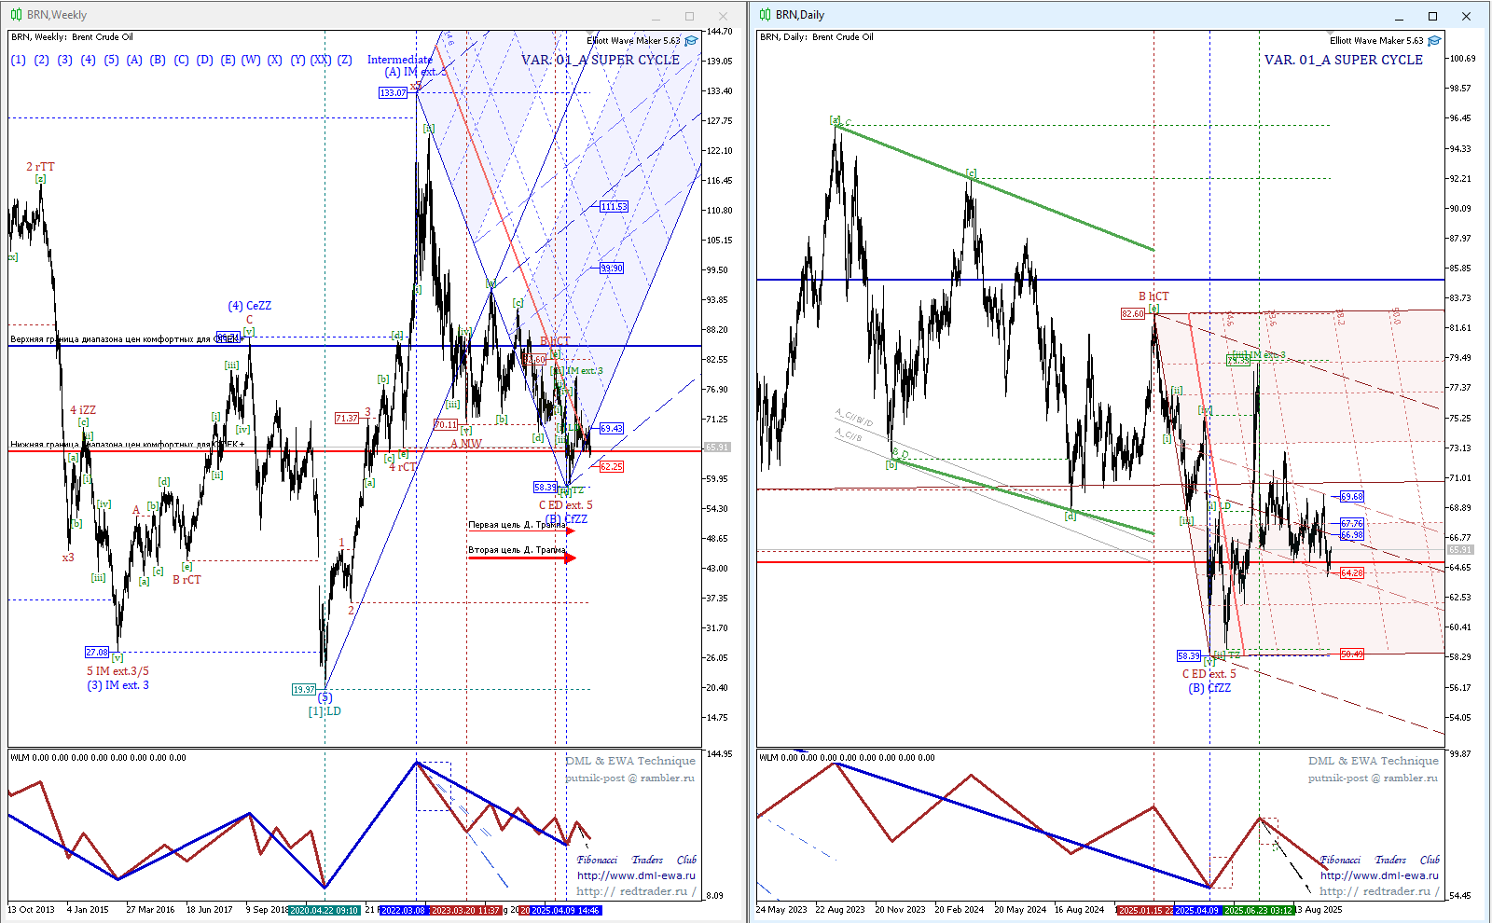The image size is (1492, 923).
Task: Select the 2020.04.22 09:10 timeline marker
Action: [x=324, y=910]
